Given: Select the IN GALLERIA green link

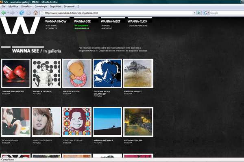Looking at the screenshot, I should pos(81,26).
